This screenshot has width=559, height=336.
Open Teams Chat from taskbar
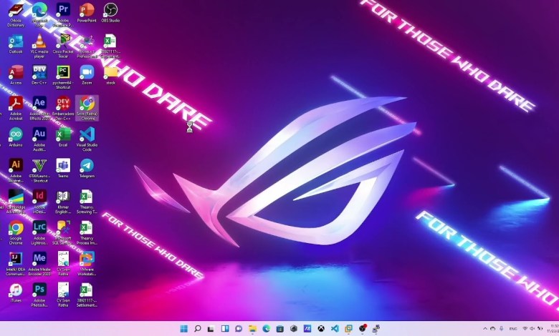click(239, 329)
